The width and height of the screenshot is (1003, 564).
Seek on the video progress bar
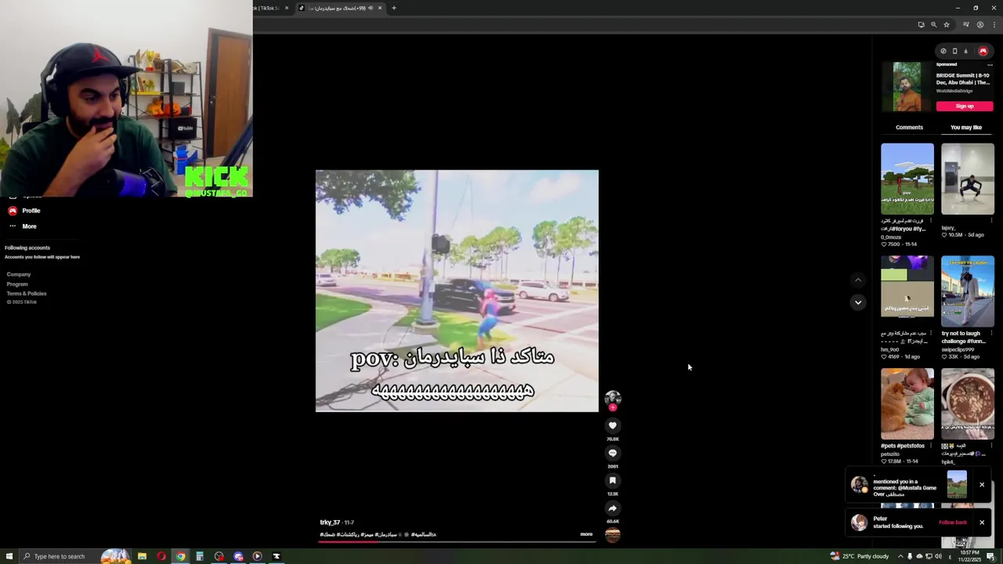(x=457, y=540)
